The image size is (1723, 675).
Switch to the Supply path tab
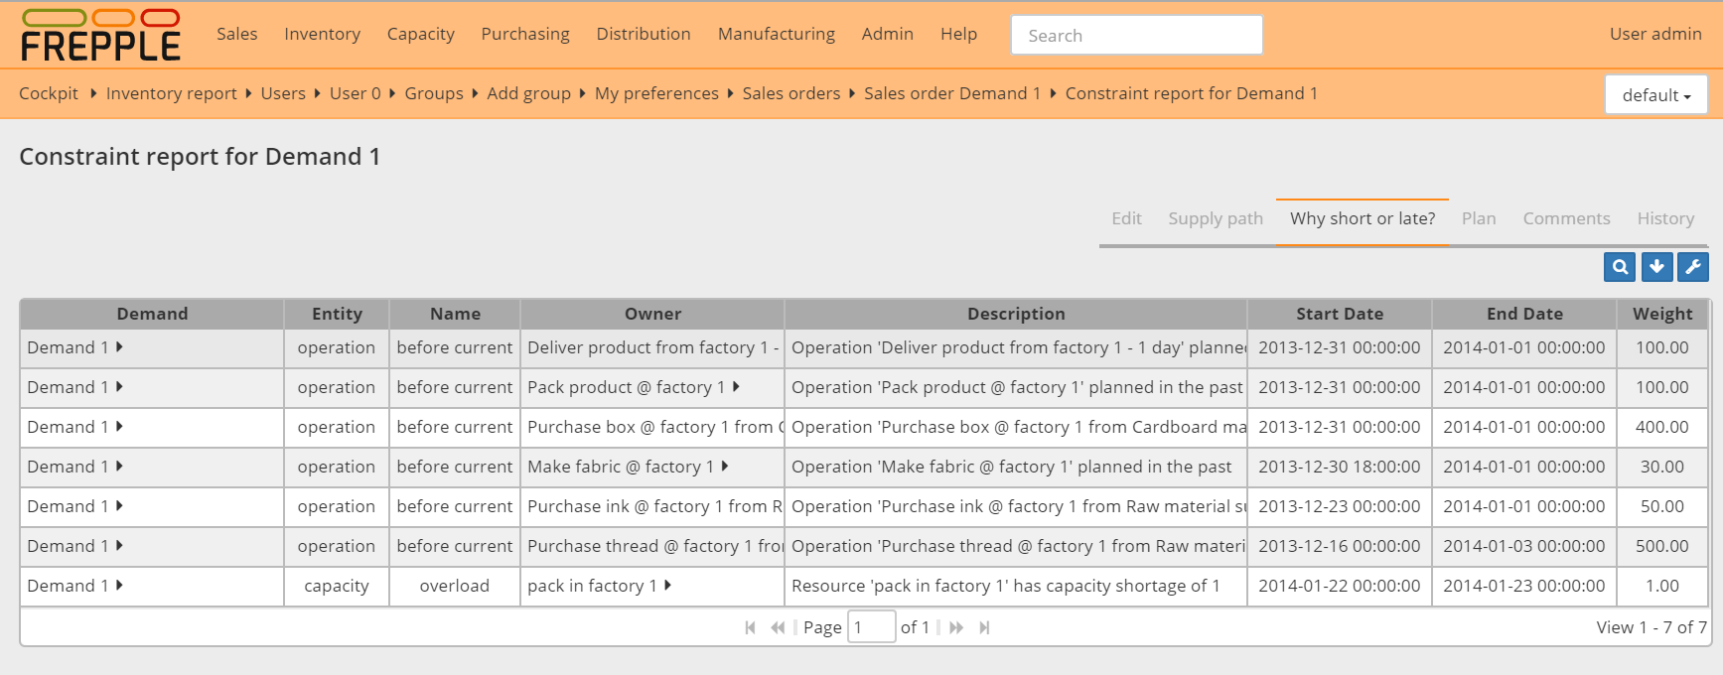coord(1215,218)
